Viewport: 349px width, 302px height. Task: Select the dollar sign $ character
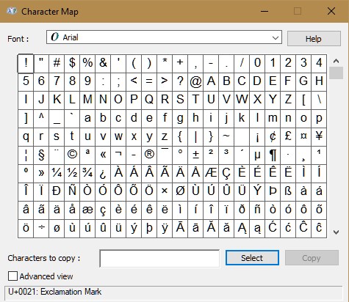click(x=72, y=64)
